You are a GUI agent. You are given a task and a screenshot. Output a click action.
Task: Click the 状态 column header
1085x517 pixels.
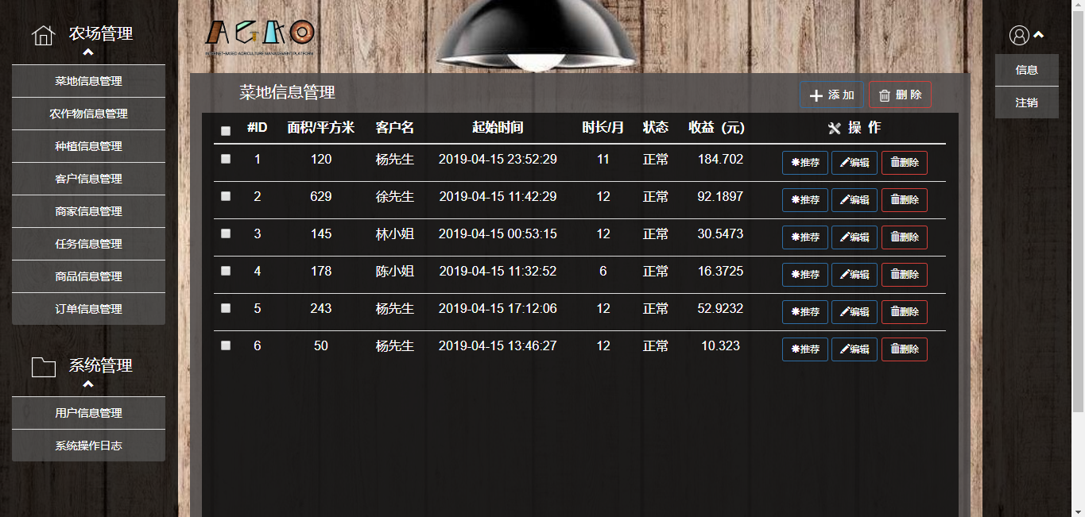tap(656, 128)
